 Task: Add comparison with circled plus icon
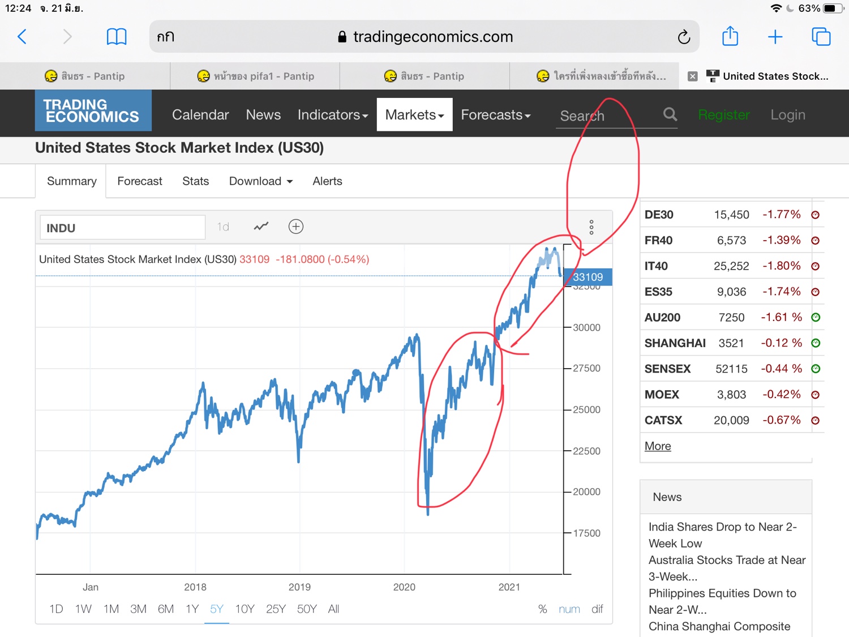(x=295, y=226)
